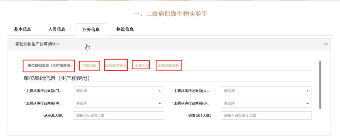Expand the 主要从事行业类别(大类) dropdown
This screenshot has height=137, width=340.
tap(266, 91)
